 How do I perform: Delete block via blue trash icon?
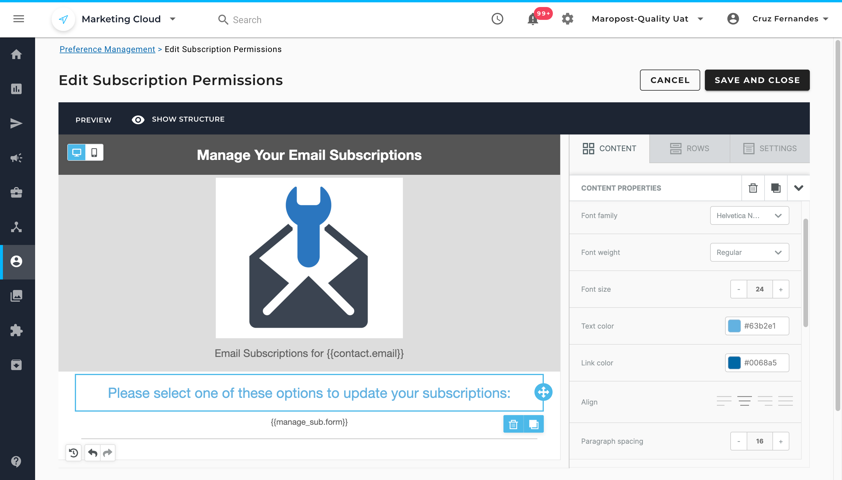pyautogui.click(x=513, y=424)
